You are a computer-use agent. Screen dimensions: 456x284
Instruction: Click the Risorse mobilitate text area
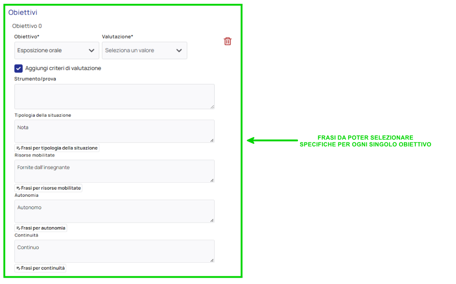[x=114, y=171]
